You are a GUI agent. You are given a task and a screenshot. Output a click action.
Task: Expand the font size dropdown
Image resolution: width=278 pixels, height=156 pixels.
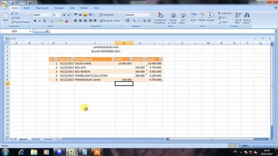point(60,15)
